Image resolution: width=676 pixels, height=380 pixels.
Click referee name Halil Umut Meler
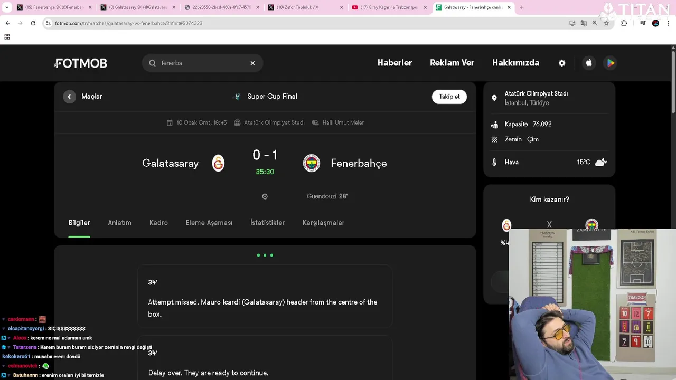[x=343, y=122]
